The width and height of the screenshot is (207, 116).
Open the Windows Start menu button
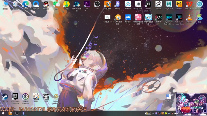3,113
